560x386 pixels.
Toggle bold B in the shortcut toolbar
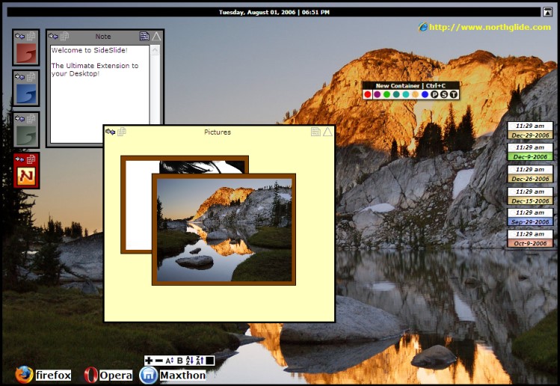tap(179, 361)
